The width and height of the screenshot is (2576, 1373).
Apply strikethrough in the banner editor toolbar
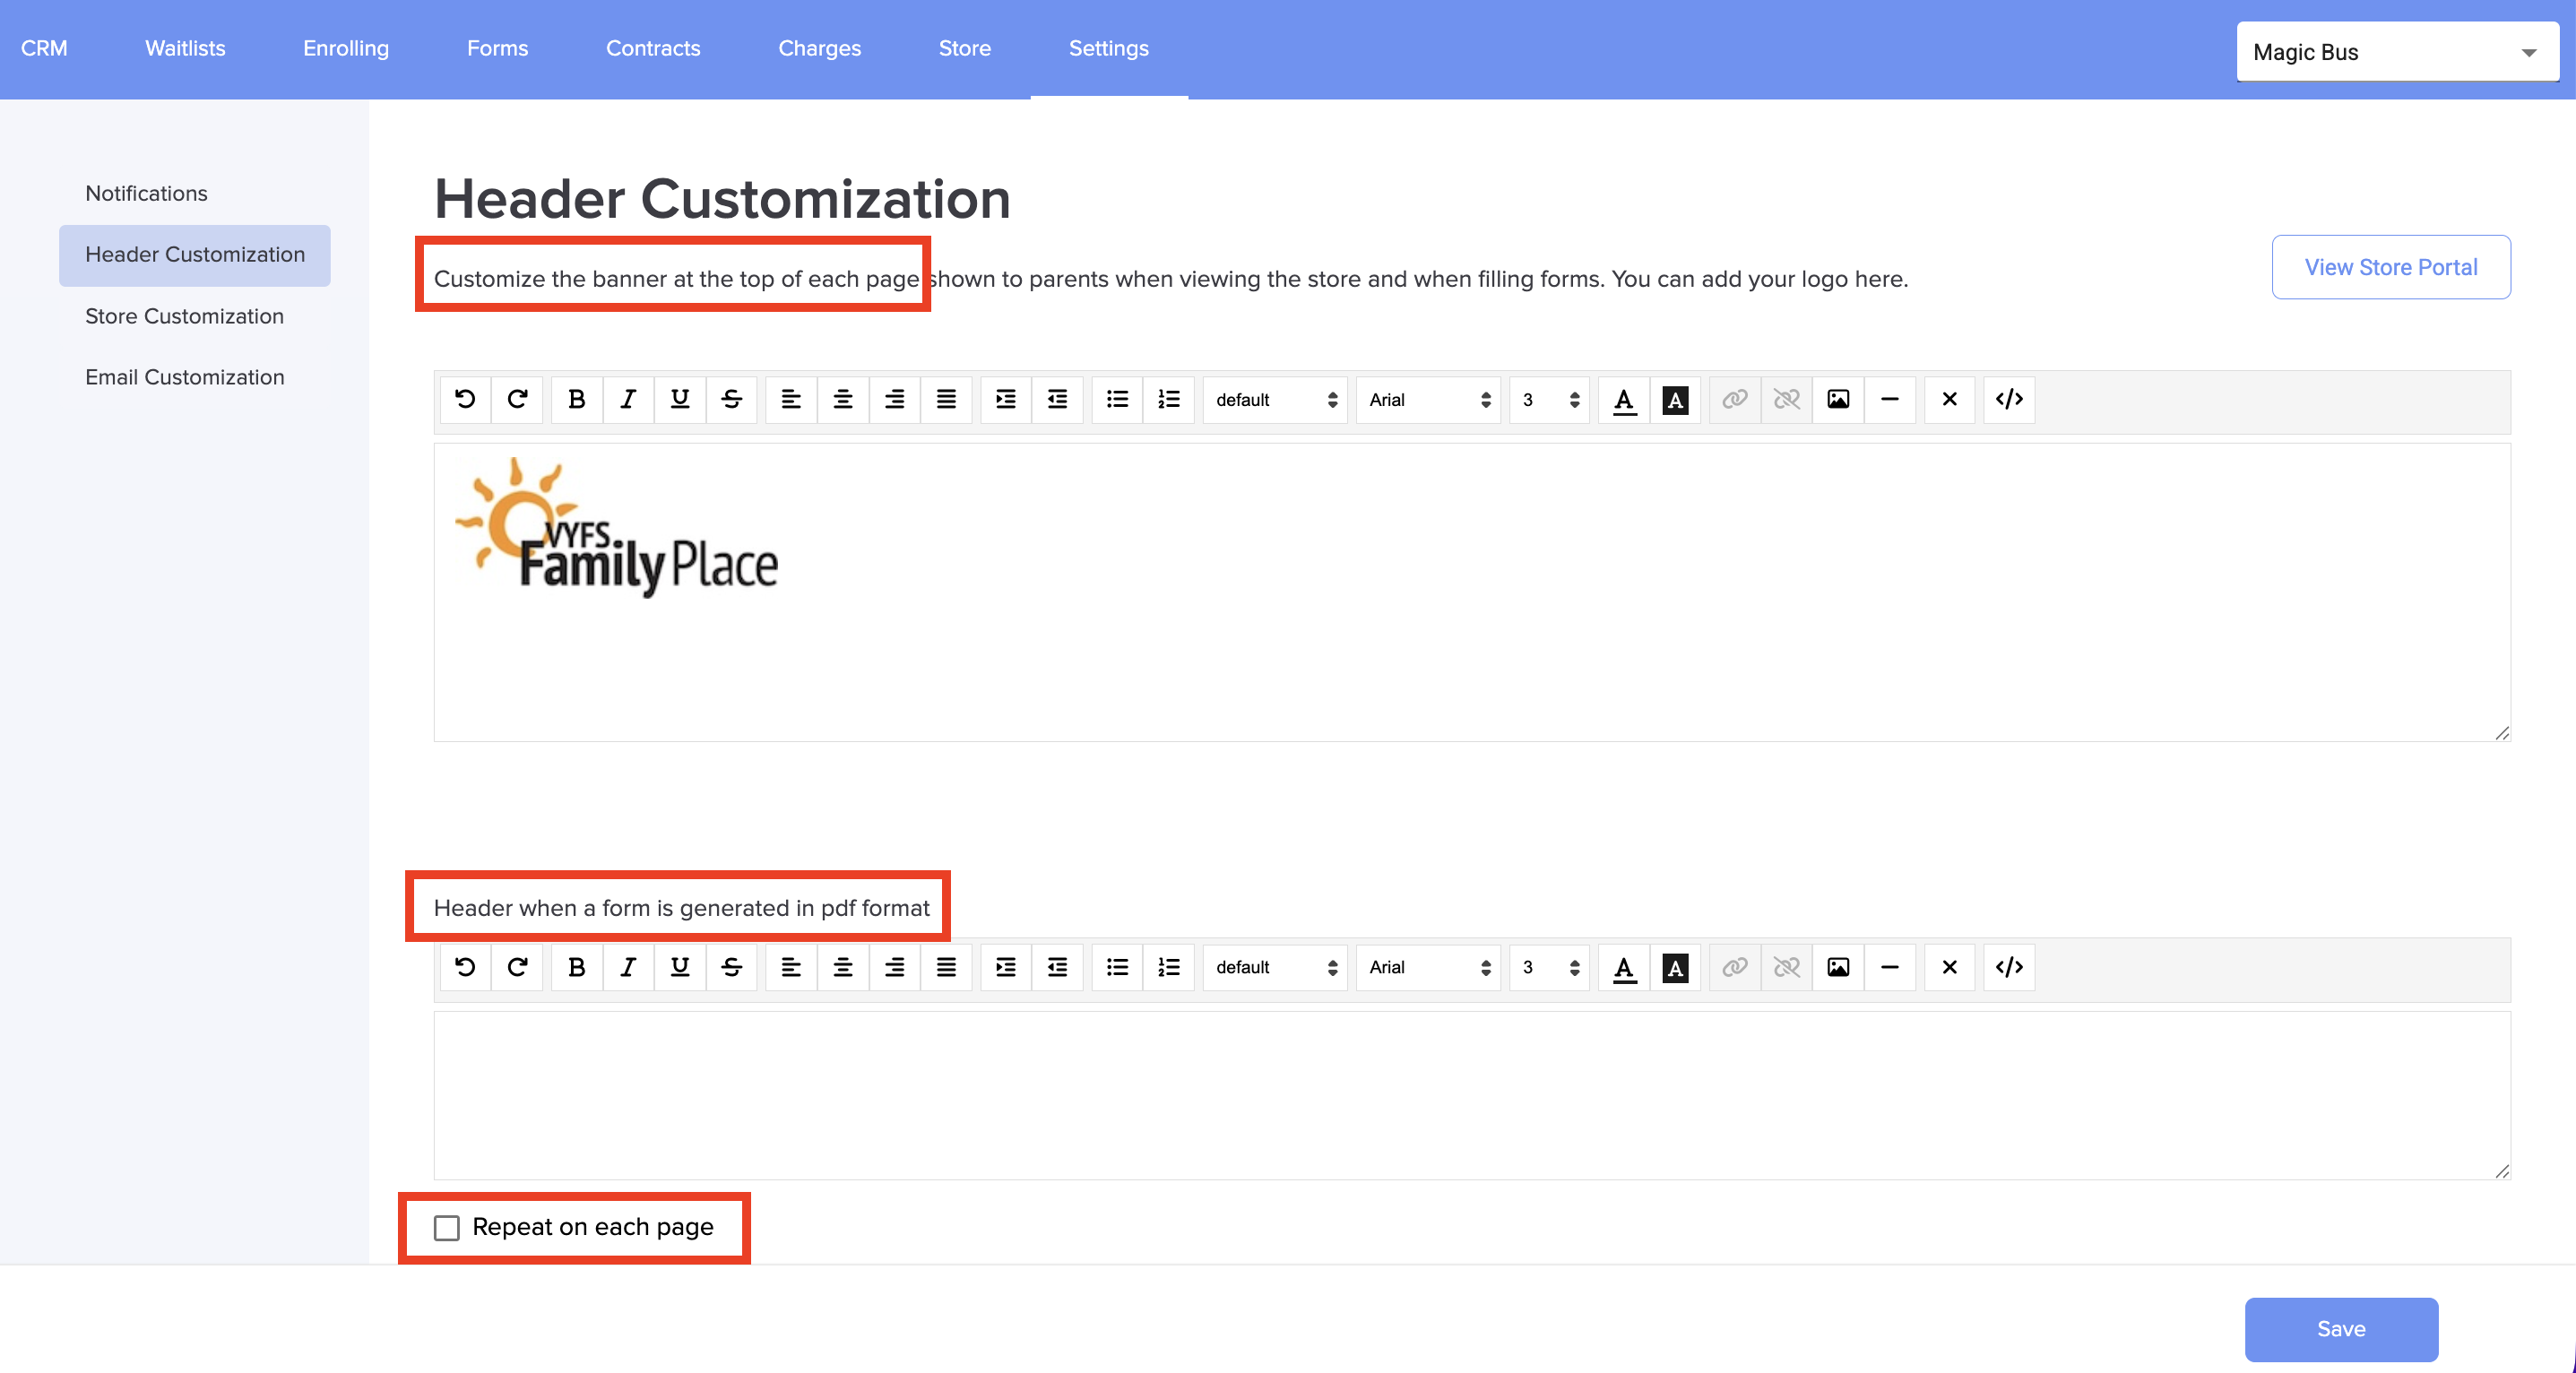(x=731, y=399)
